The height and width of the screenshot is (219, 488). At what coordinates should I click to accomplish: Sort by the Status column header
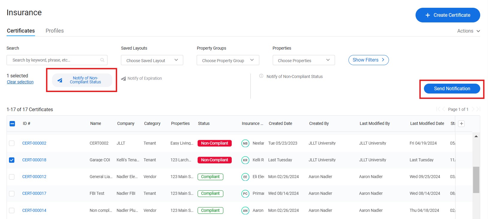[x=204, y=124]
